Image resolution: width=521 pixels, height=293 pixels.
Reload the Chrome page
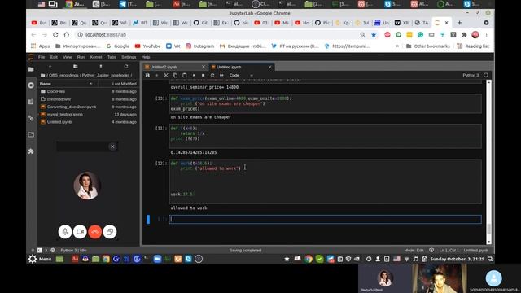[55, 34]
